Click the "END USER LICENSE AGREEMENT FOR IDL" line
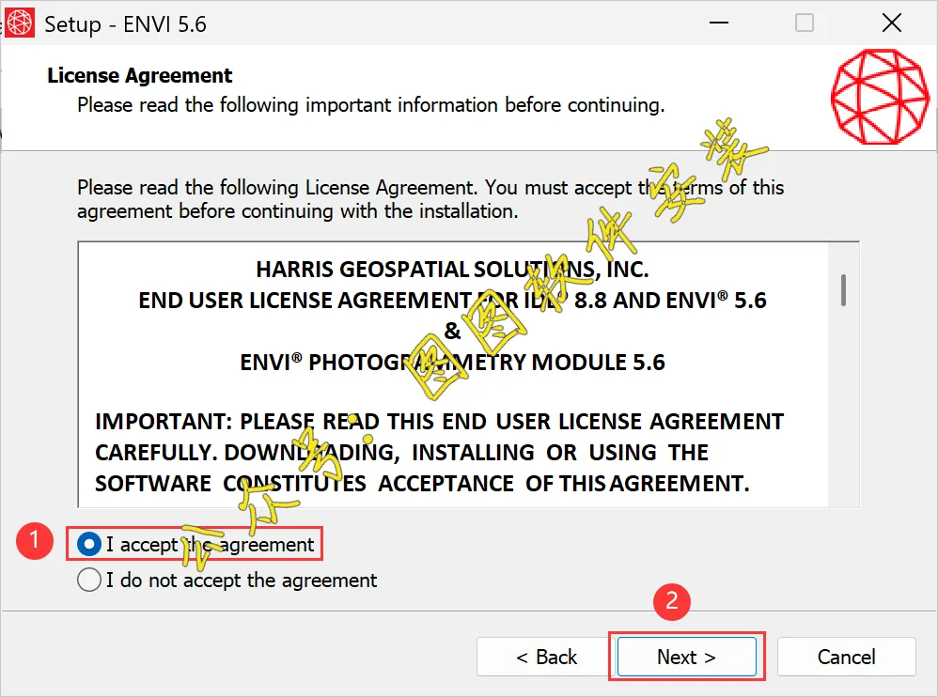 452,300
